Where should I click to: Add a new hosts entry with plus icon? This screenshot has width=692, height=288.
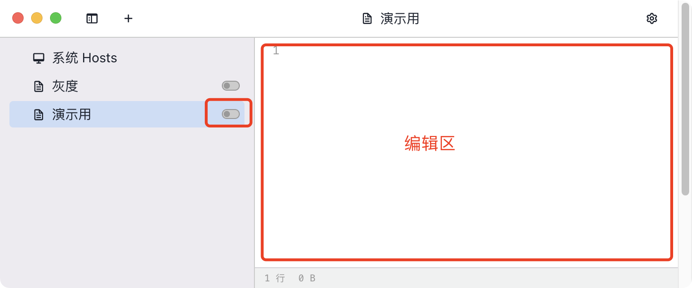coord(128,18)
